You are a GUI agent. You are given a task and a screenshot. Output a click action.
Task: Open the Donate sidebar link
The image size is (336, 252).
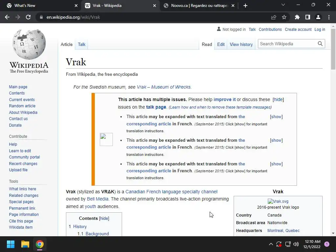coord(15,125)
